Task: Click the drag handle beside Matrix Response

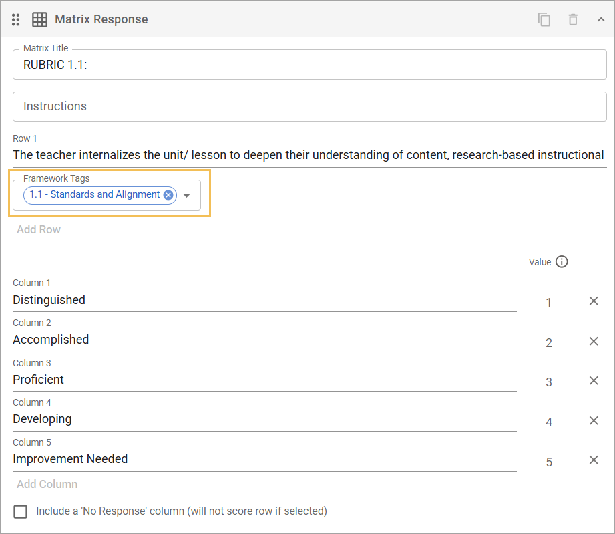Action: click(x=15, y=19)
